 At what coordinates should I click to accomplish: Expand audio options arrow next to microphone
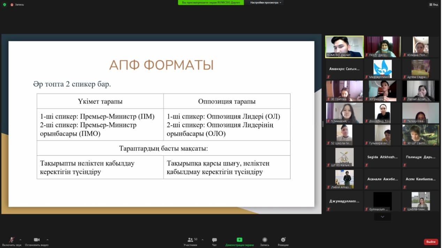[20, 240]
